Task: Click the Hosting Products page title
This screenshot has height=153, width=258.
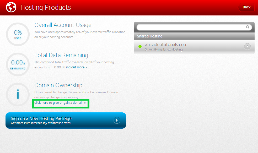Action: pos(46,7)
